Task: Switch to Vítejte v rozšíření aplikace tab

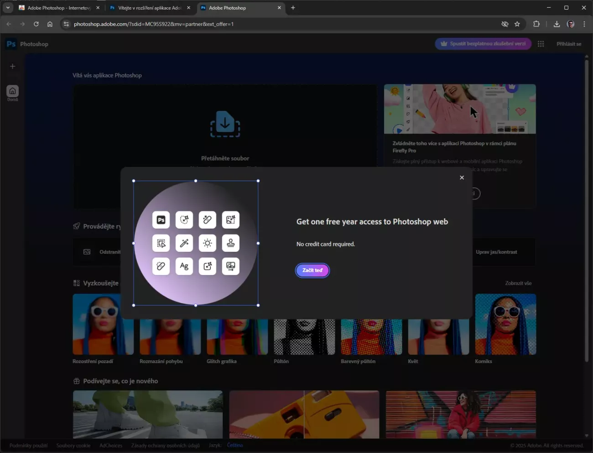Action: pos(149,8)
